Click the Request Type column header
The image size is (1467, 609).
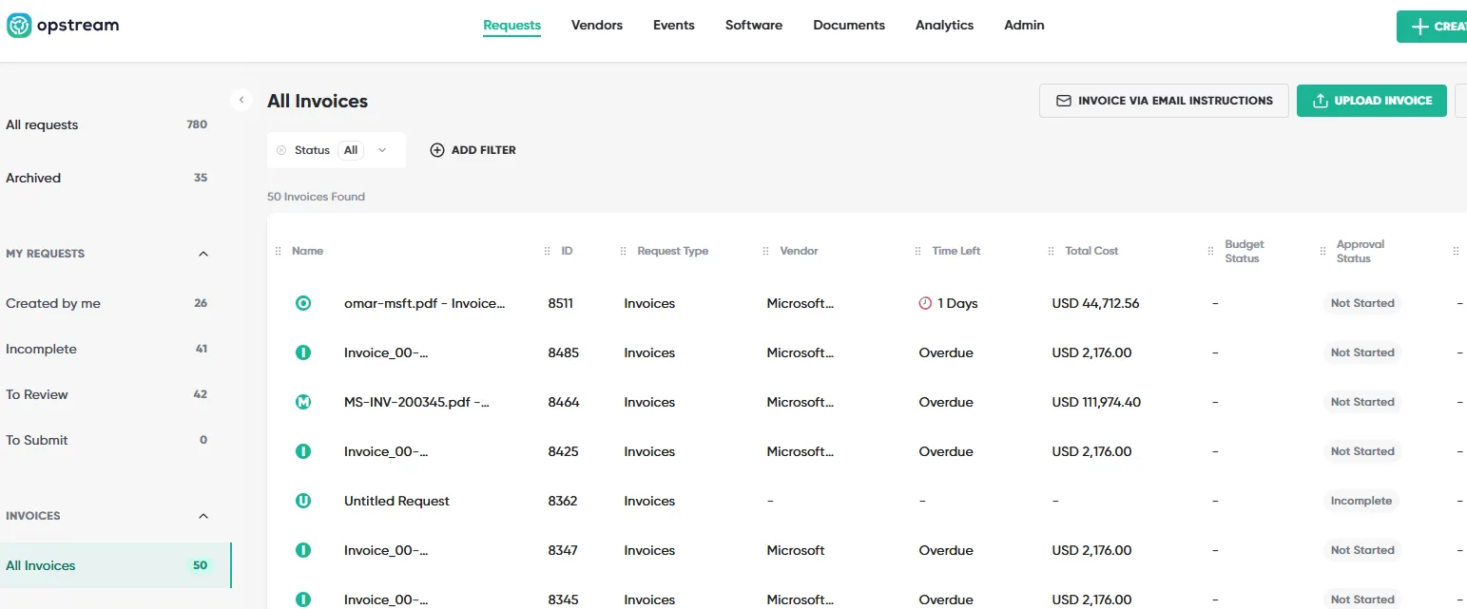pyautogui.click(x=672, y=251)
